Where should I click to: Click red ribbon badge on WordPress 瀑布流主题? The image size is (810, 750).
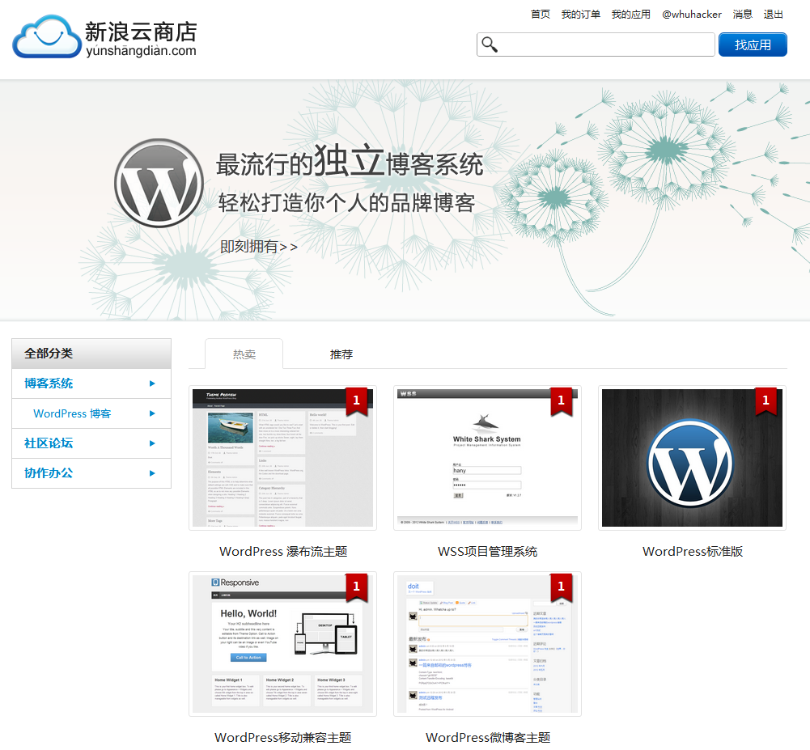(356, 401)
